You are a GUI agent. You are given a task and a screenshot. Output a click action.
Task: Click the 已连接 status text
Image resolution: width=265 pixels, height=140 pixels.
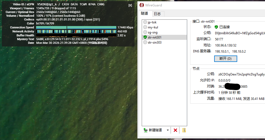click(224, 27)
